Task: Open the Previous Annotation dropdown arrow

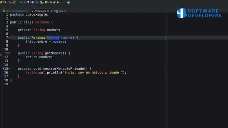Action: coord(48,2)
